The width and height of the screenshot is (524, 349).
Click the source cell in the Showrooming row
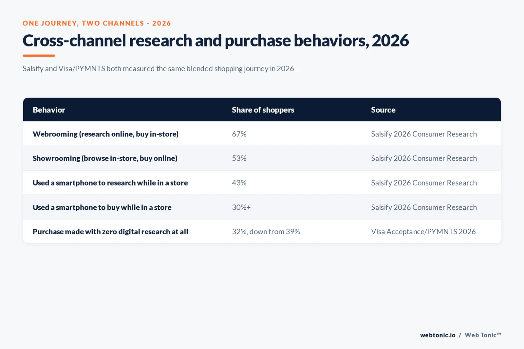pyautogui.click(x=424, y=158)
